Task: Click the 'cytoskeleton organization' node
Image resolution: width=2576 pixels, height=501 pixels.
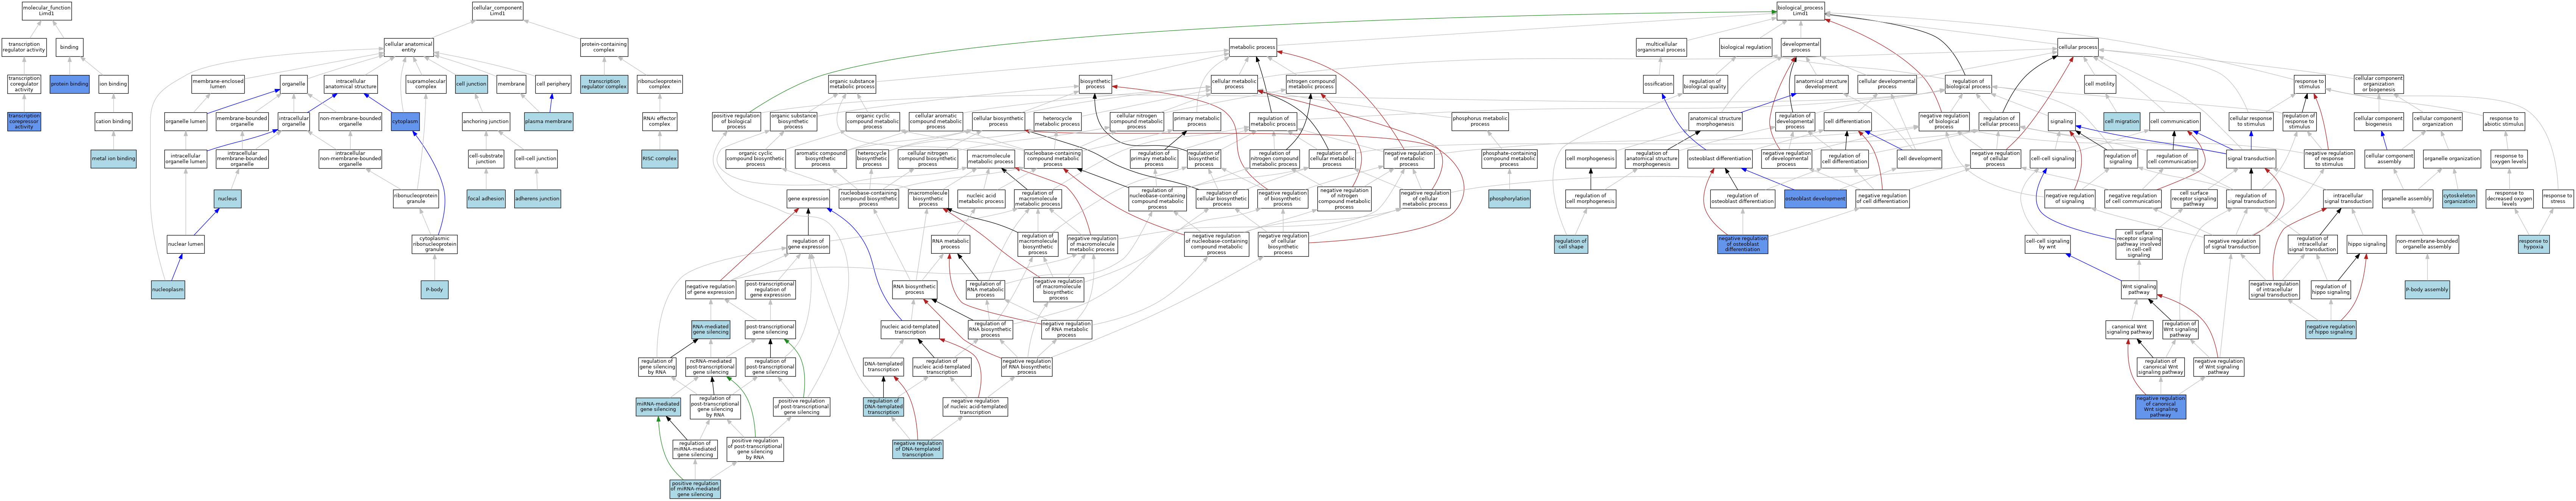Action: (x=2460, y=199)
